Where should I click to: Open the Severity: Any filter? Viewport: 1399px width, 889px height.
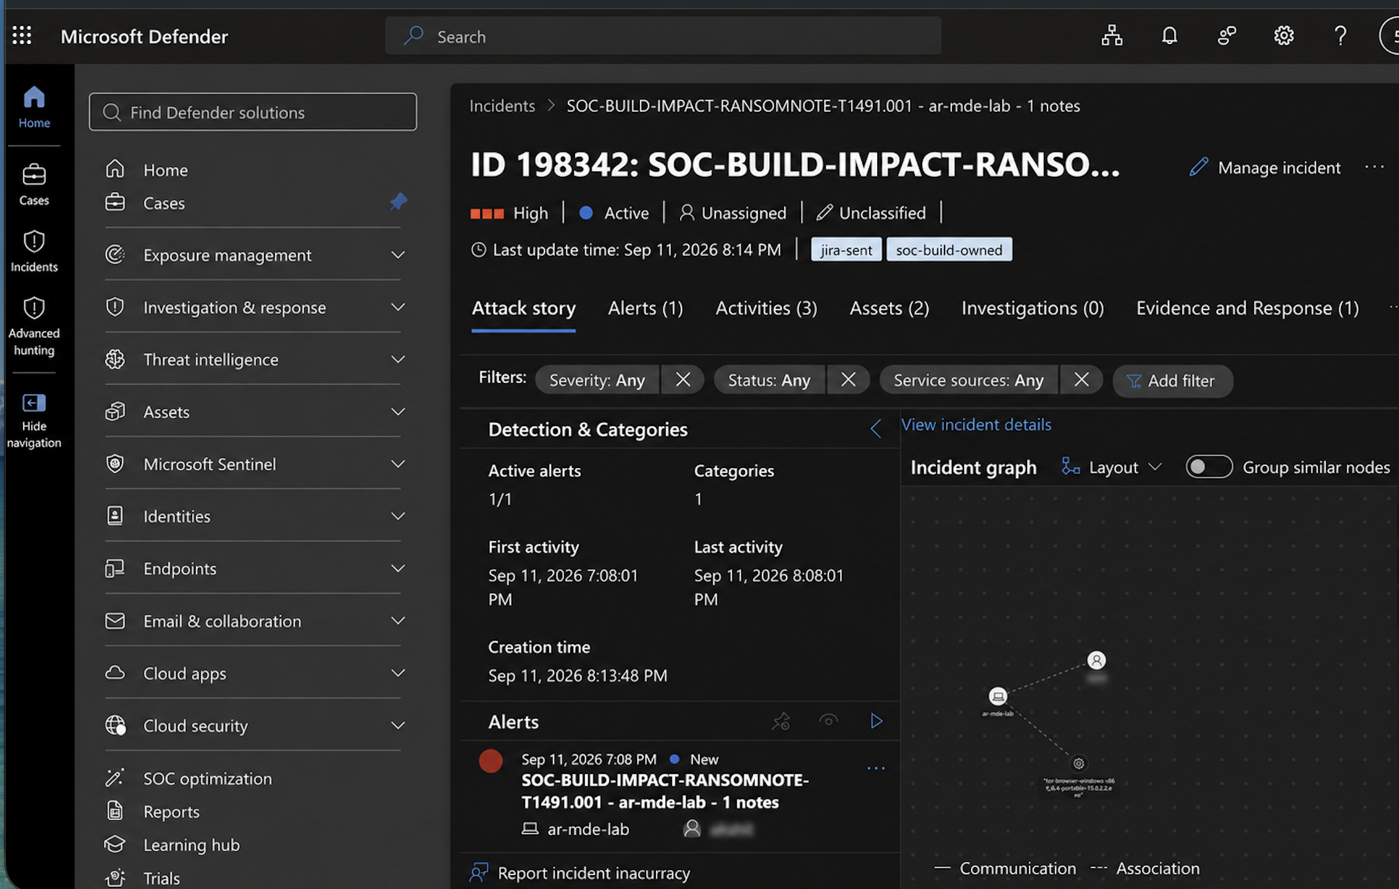tap(597, 380)
